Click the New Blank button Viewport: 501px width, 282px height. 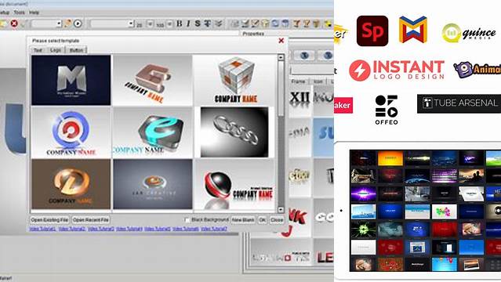coord(243,219)
